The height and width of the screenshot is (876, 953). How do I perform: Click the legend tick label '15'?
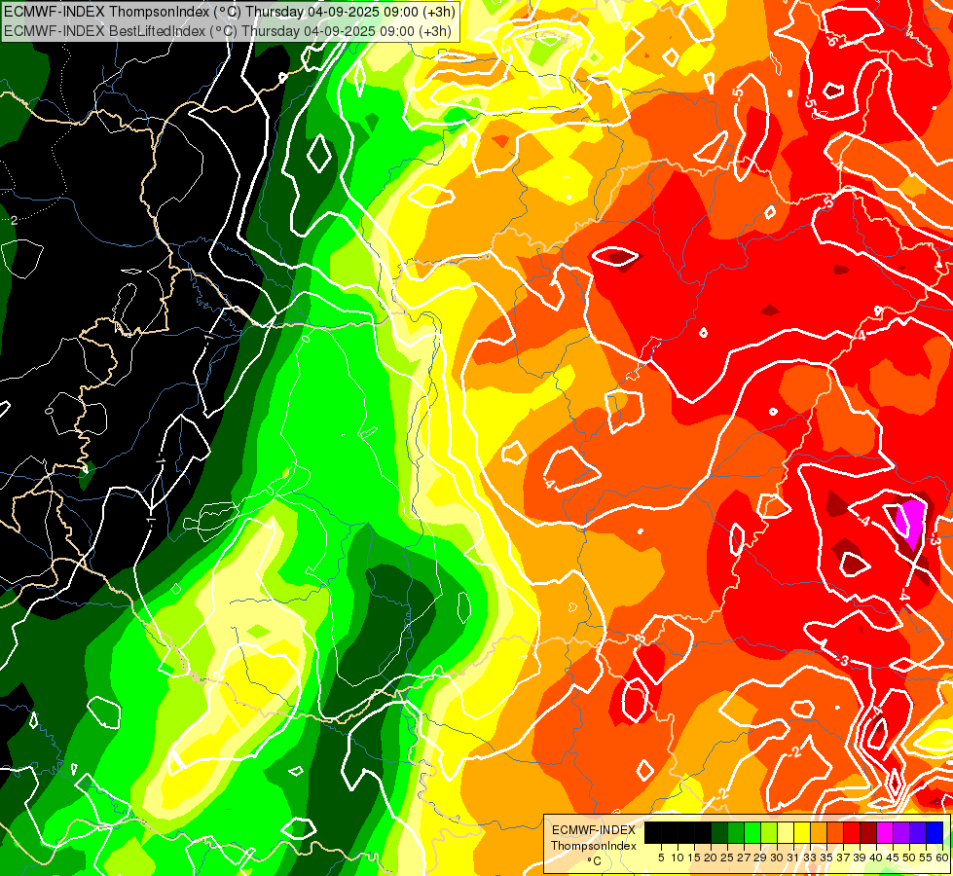point(694,858)
